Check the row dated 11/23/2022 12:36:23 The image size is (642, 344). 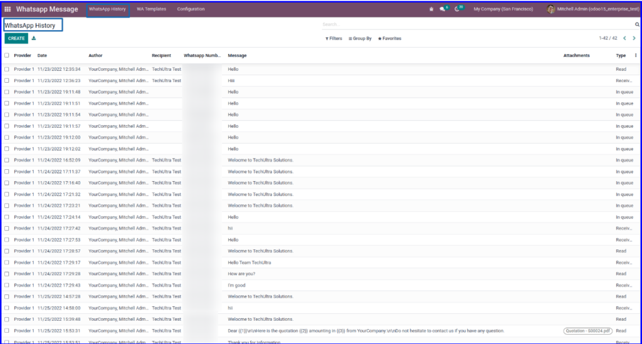(6, 81)
